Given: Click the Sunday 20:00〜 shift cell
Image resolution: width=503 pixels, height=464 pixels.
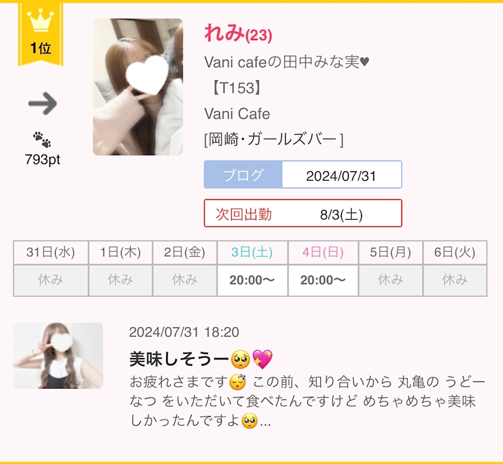Looking at the screenshot, I should (x=323, y=280).
